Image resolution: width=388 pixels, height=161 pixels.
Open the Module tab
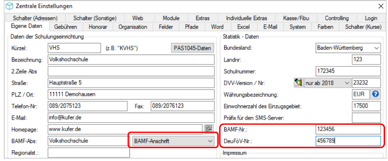click(x=171, y=18)
